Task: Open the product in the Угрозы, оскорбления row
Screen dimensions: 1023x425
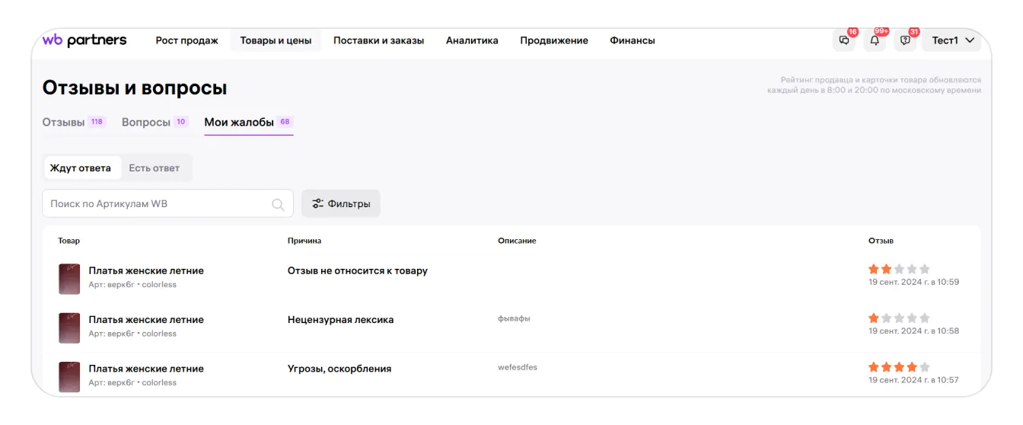Action: 146,369
